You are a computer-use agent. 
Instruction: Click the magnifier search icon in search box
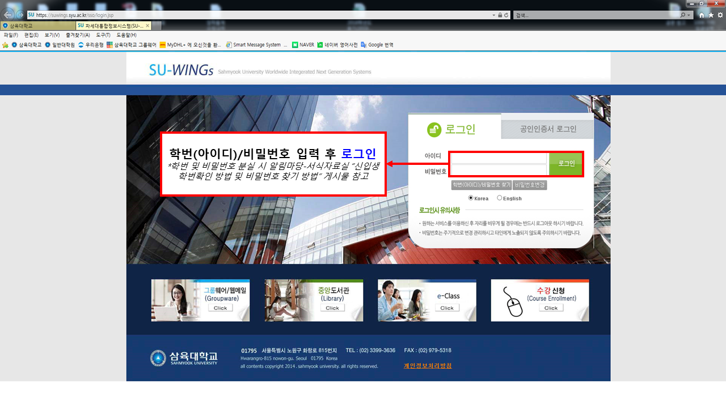(x=682, y=15)
